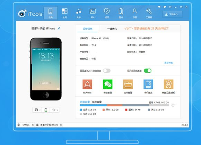This screenshot has height=145, width=201.
Task: Toggle the block iTunes auto-start switch
Action: [107, 71]
